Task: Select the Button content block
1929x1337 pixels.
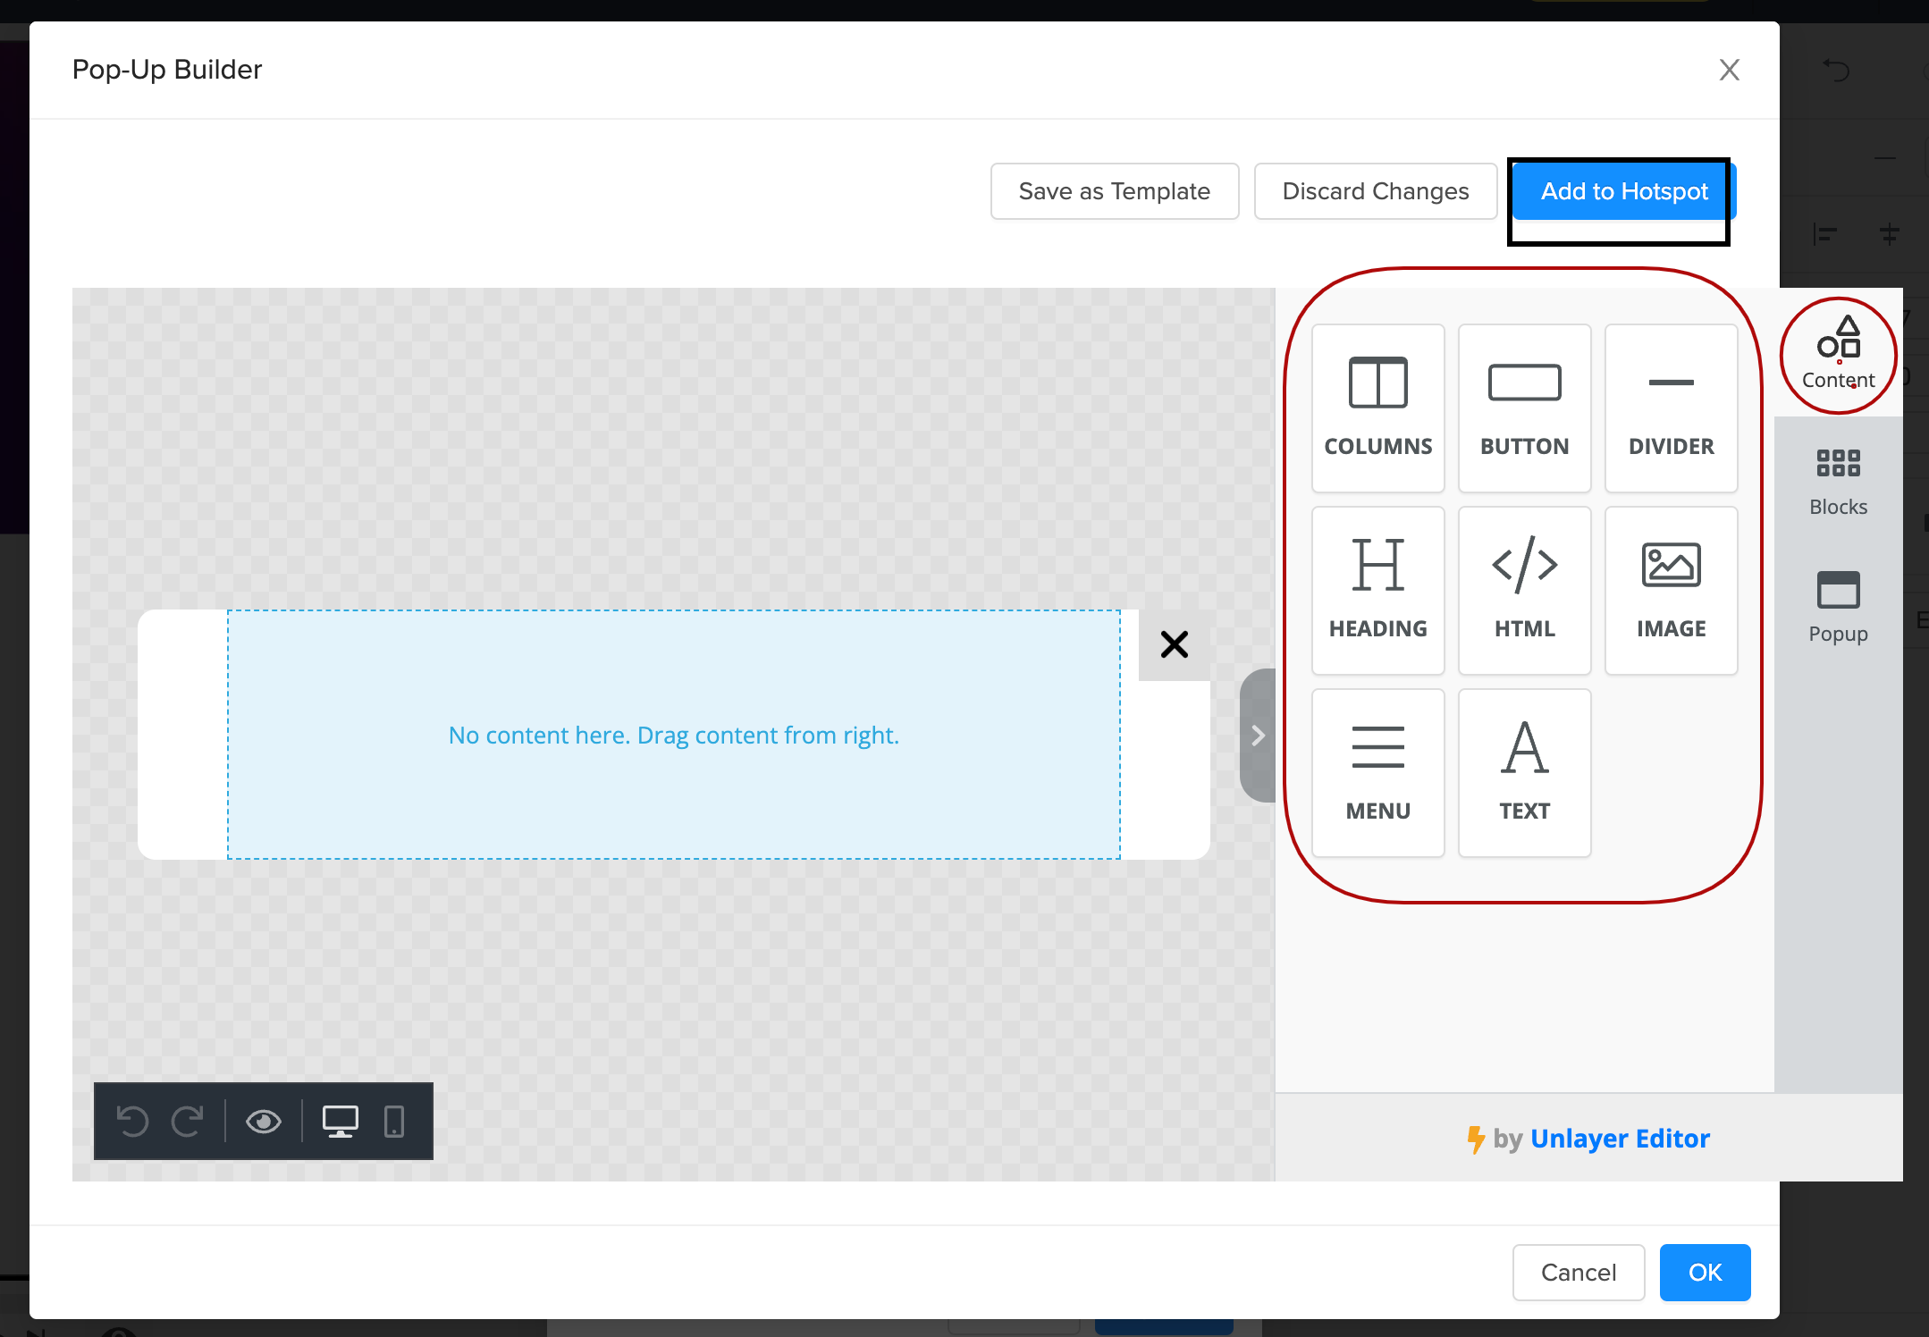Action: 1524,408
